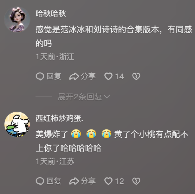Open the username 西红柿炒鸡蛋.
Viewport: 195px width, 194px height.
(x=59, y=118)
